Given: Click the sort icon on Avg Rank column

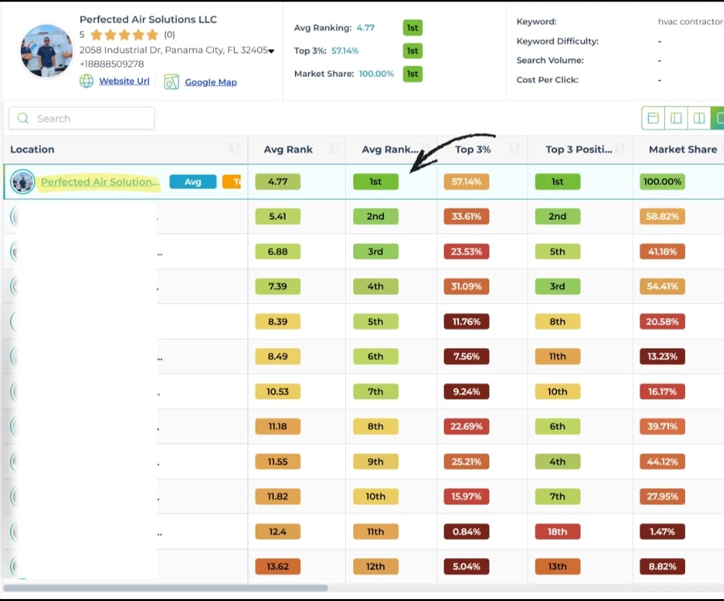Looking at the screenshot, I should coord(334,149).
